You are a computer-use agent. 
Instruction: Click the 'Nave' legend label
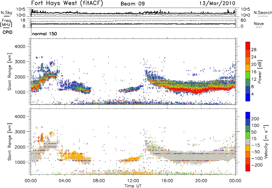[258, 24]
